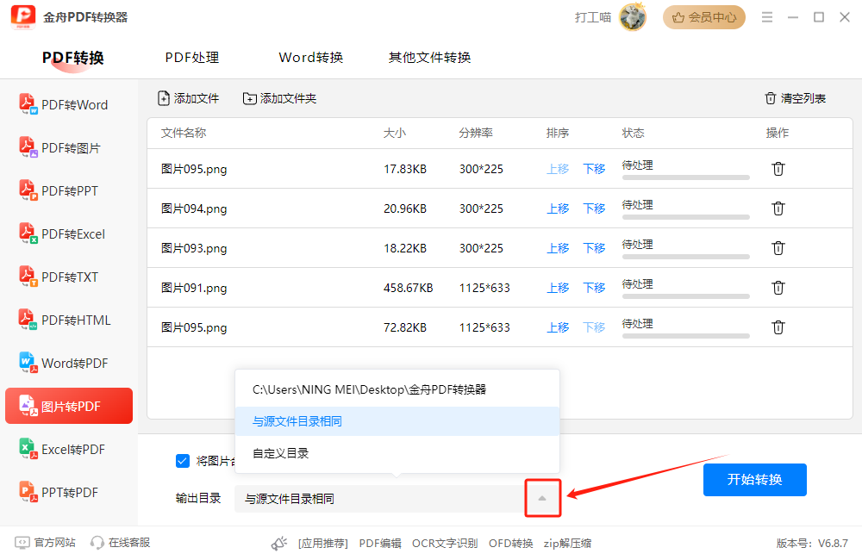Select the Word转PDF sidebar icon
This screenshot has height=560, width=862.
coord(26,362)
